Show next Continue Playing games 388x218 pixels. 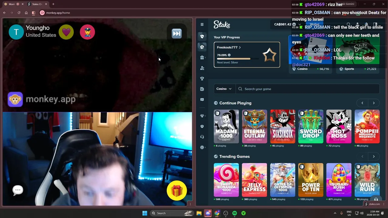[x=374, y=103]
